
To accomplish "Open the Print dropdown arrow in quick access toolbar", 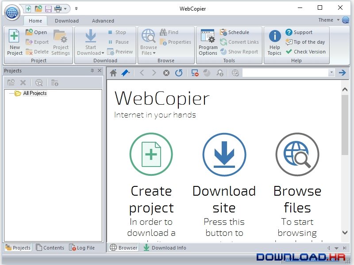I will coord(65,9).
